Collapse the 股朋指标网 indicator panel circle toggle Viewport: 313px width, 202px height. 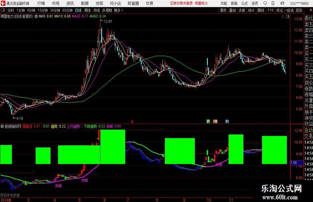[x=2, y=126]
